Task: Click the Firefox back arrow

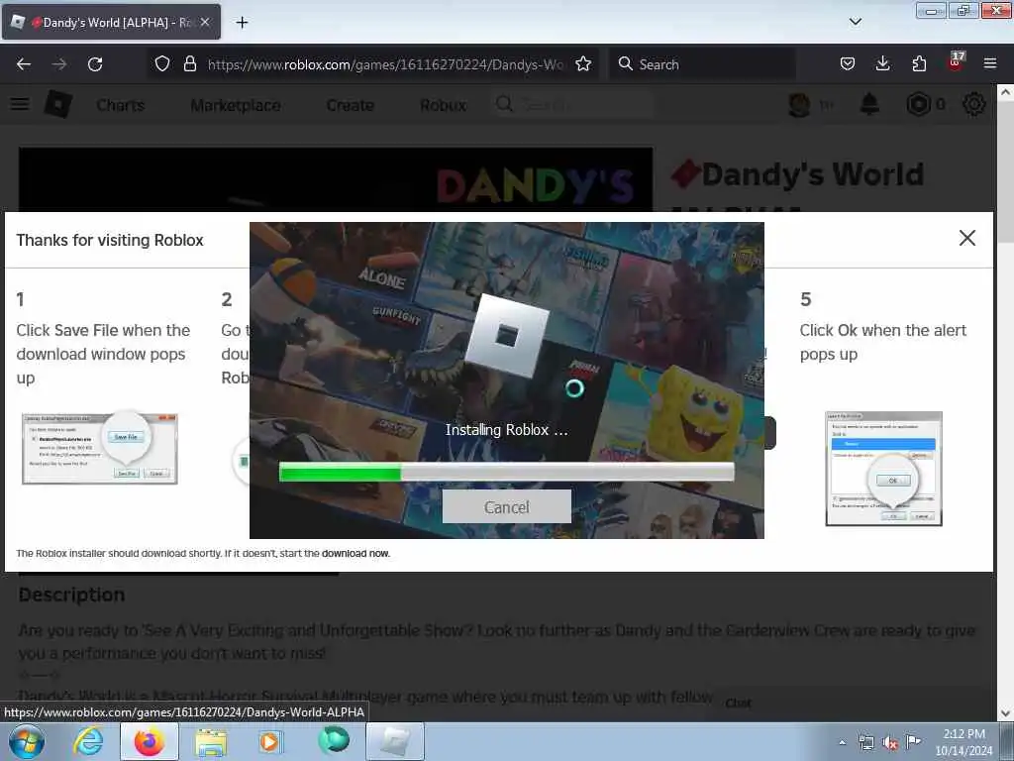Action: 24,64
